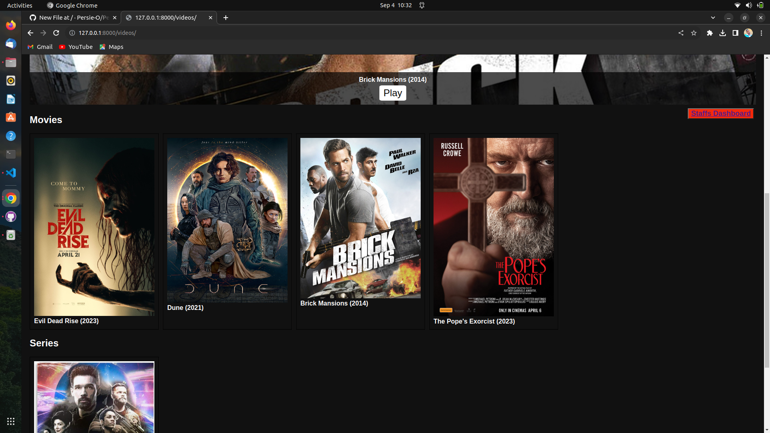Open Chrome three-dot menu
The height and width of the screenshot is (433, 770).
click(761, 33)
